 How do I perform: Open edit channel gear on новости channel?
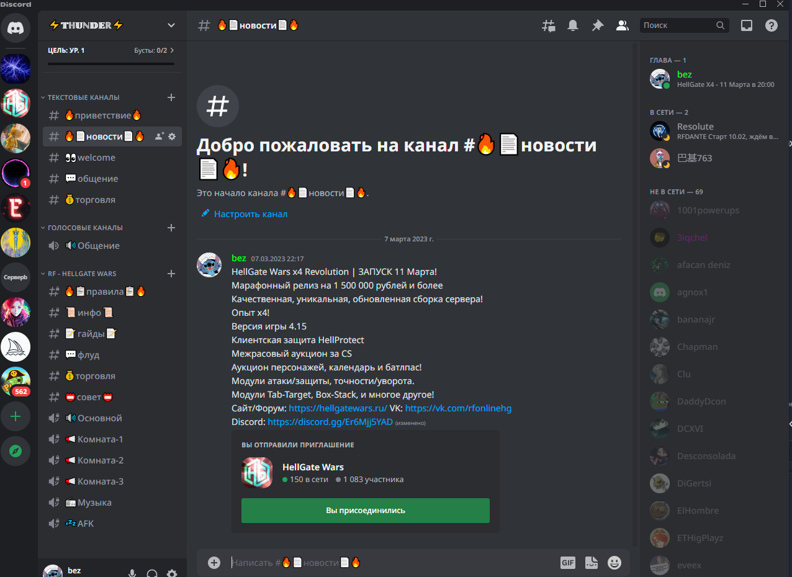tap(172, 136)
